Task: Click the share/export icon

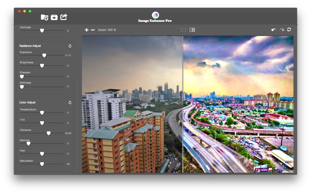Action: click(x=64, y=17)
